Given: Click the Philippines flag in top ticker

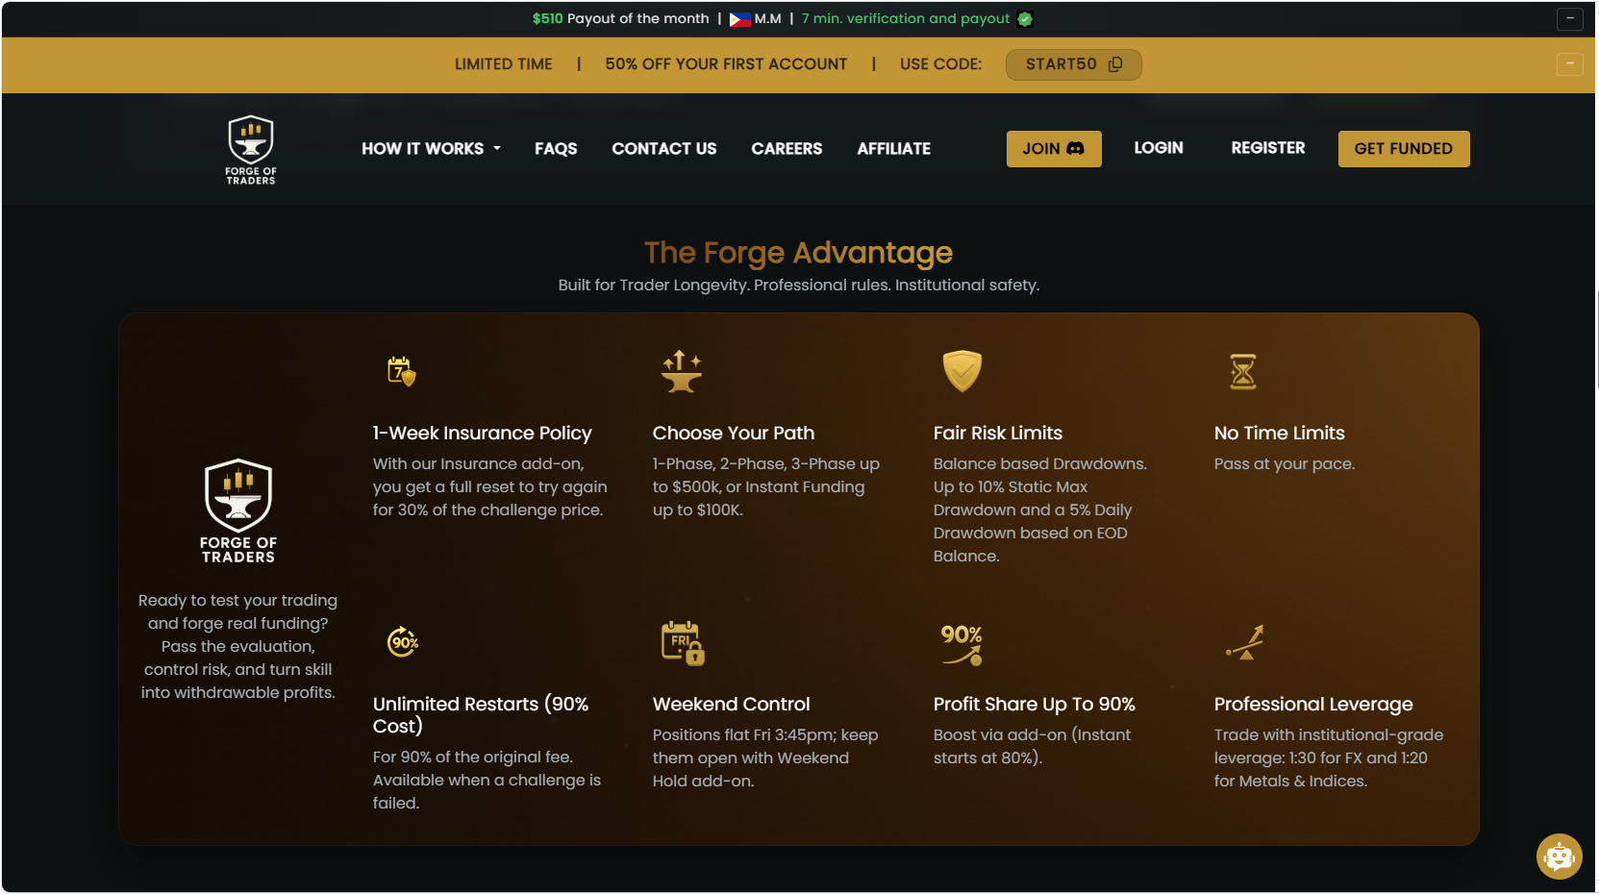Looking at the screenshot, I should (x=739, y=19).
